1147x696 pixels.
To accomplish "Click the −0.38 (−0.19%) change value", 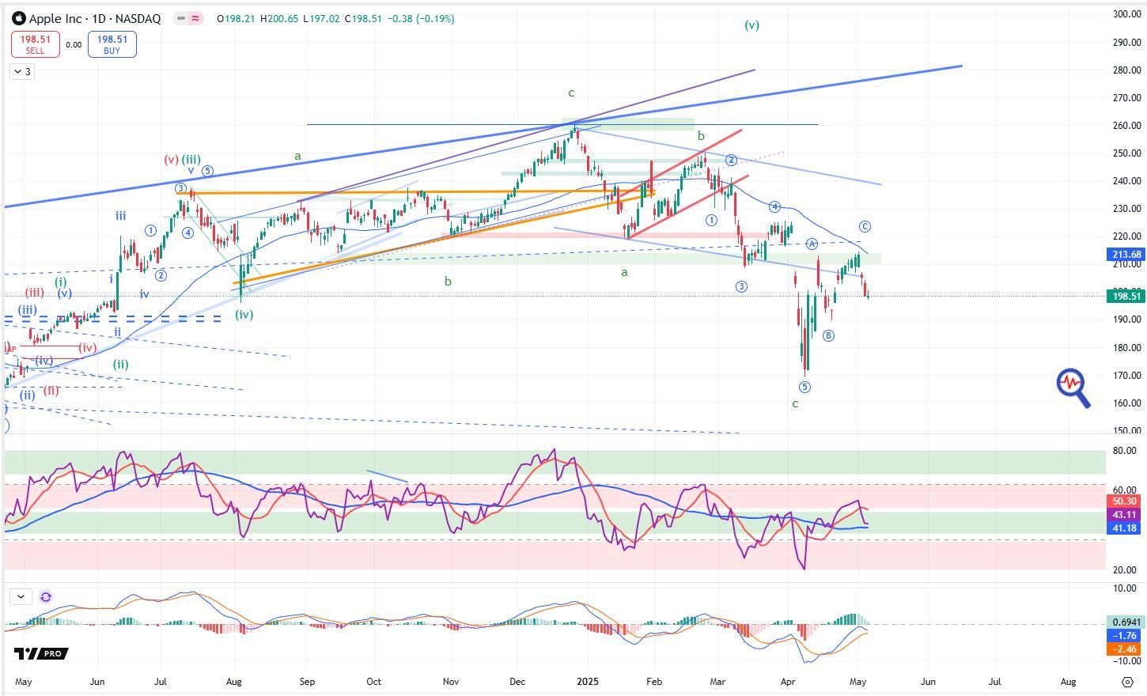I will (421, 18).
